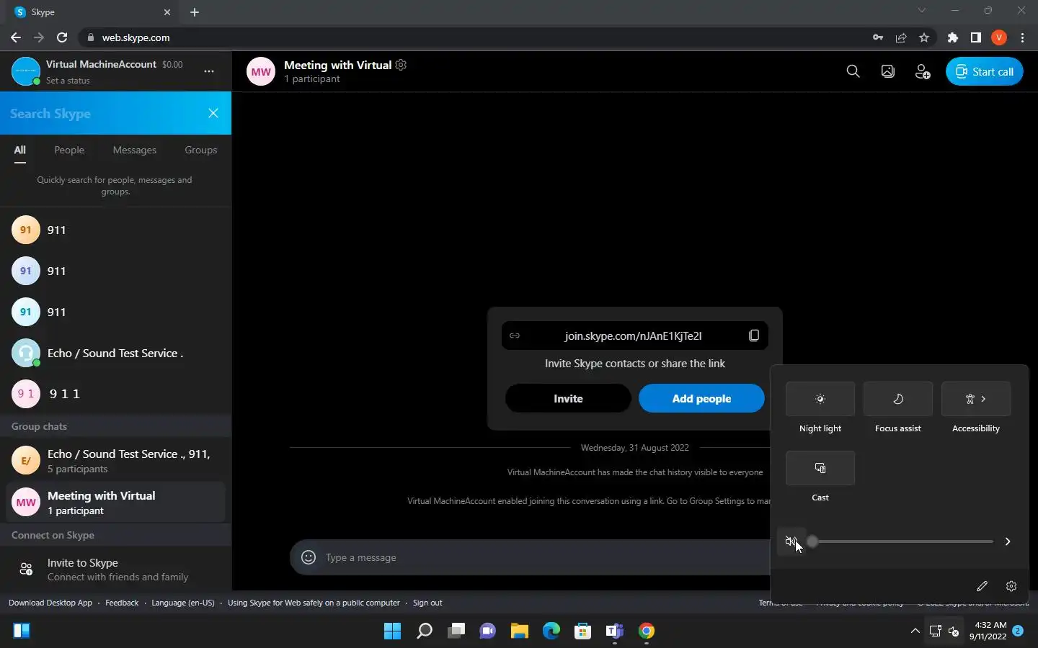1038x648 pixels.
Task: Open Using Skype for Web safely link
Action: pyautogui.click(x=314, y=603)
